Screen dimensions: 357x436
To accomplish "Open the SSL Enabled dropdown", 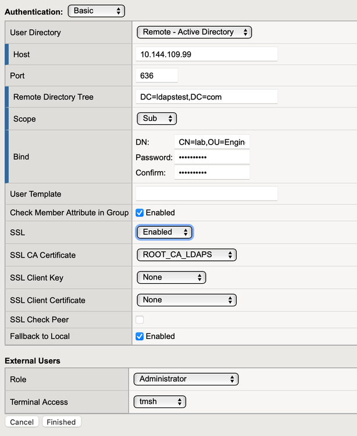I will 165,232.
